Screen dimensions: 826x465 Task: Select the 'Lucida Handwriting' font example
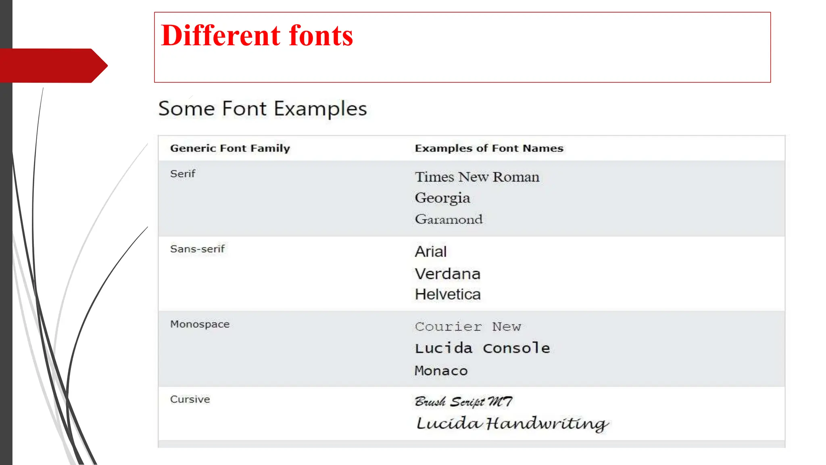pos(512,423)
